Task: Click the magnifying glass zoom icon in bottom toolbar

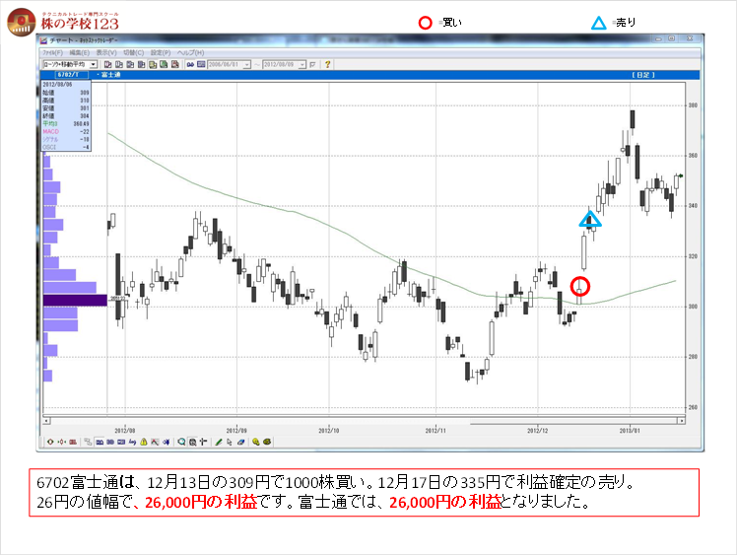Action: click(181, 442)
